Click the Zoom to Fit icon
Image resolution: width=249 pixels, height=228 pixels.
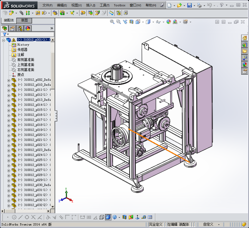click(x=112, y=22)
